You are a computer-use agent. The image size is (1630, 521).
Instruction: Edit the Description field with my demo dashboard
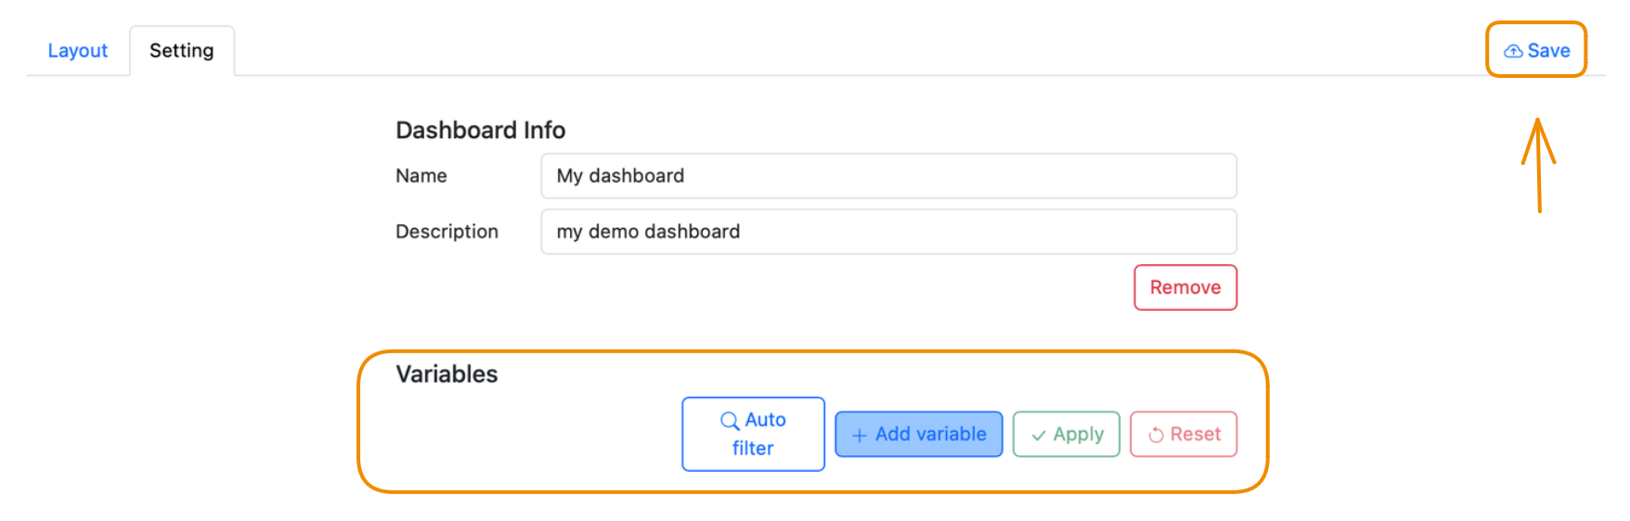888,232
